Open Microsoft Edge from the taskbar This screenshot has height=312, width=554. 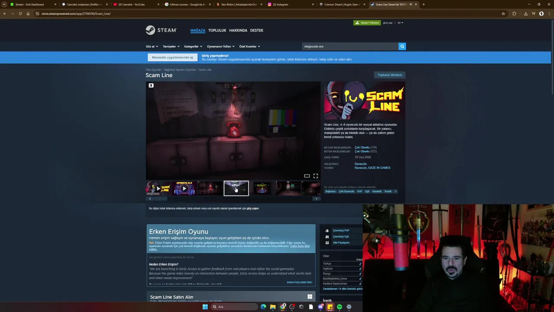click(263, 307)
